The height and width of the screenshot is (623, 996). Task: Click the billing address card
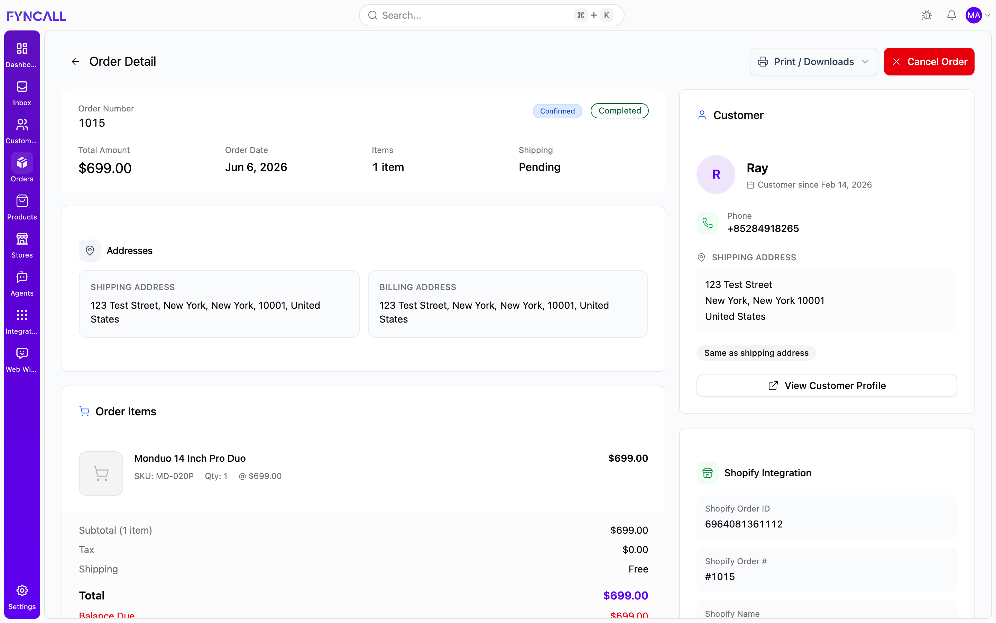tap(508, 304)
